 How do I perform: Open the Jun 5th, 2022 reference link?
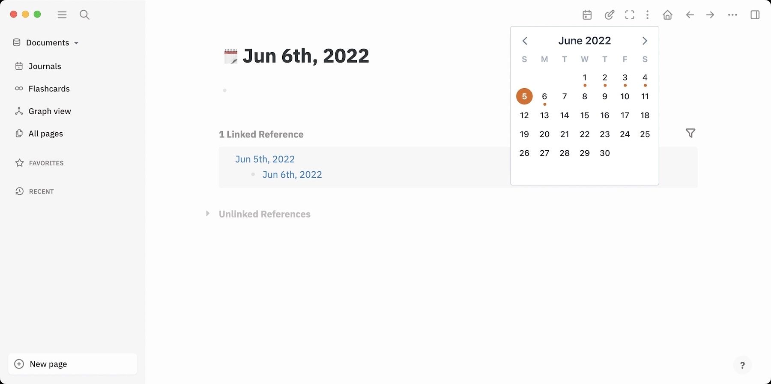pyautogui.click(x=265, y=159)
